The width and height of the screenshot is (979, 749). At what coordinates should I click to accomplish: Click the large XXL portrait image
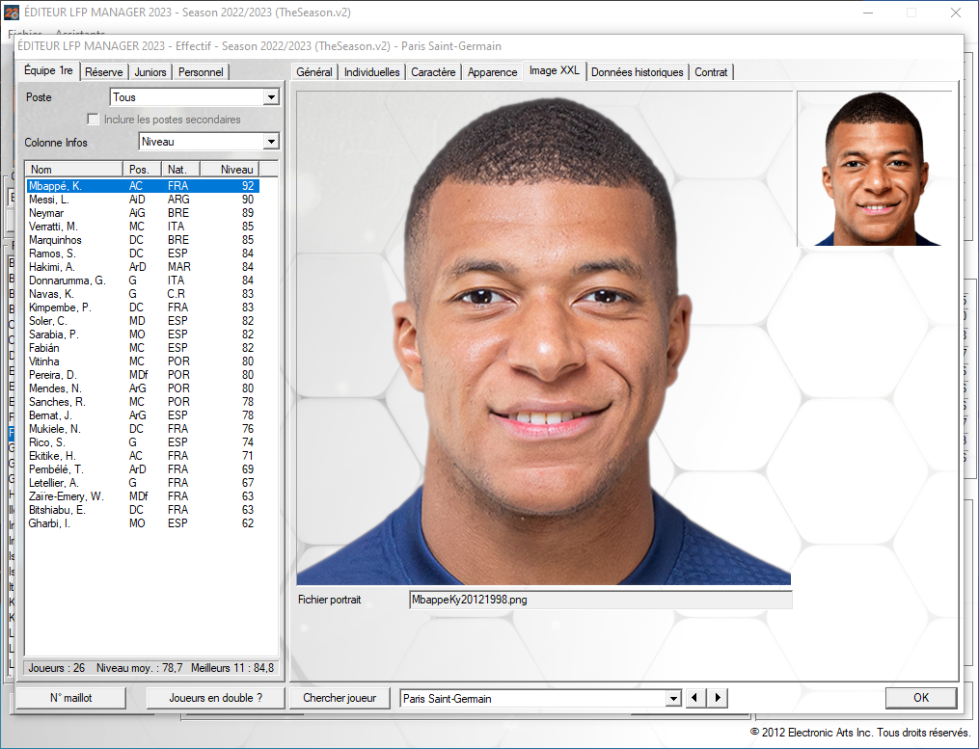(544, 337)
